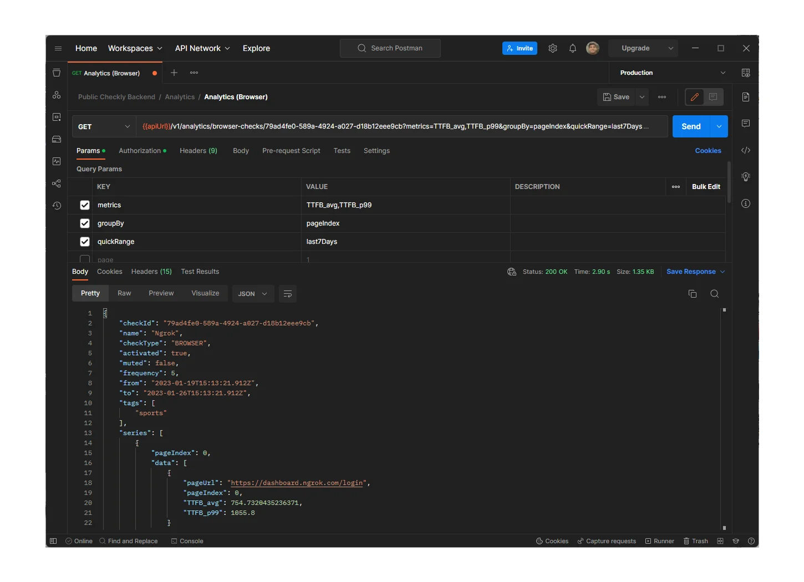Click Bulk Edit link
The image size is (804, 582).
706,187
